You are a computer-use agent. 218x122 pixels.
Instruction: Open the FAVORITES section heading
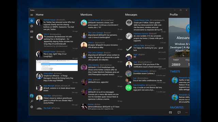[177, 107]
